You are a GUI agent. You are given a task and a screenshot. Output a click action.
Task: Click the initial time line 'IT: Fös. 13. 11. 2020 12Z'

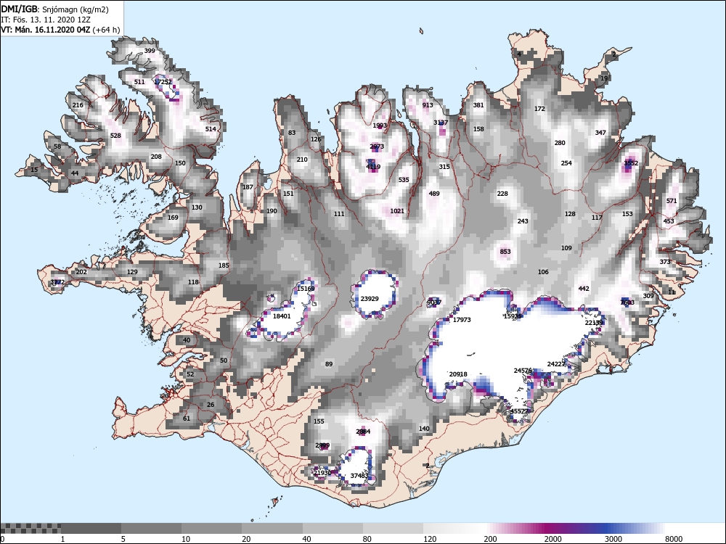(45, 20)
